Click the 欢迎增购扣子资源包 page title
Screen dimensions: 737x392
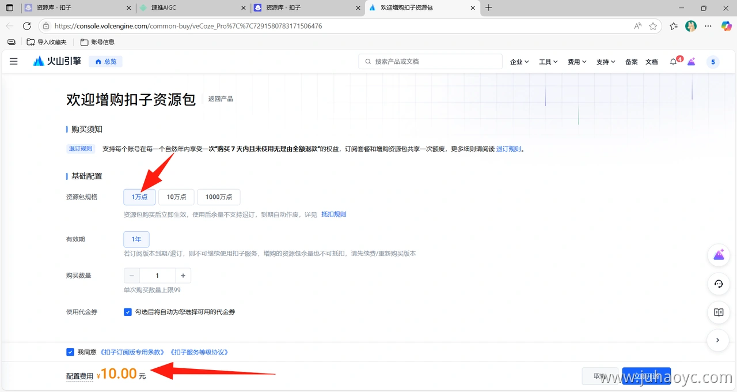(x=131, y=99)
